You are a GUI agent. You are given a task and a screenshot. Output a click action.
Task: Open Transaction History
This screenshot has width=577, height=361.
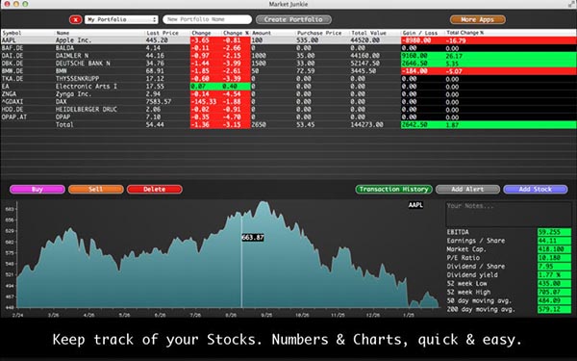pyautogui.click(x=393, y=190)
